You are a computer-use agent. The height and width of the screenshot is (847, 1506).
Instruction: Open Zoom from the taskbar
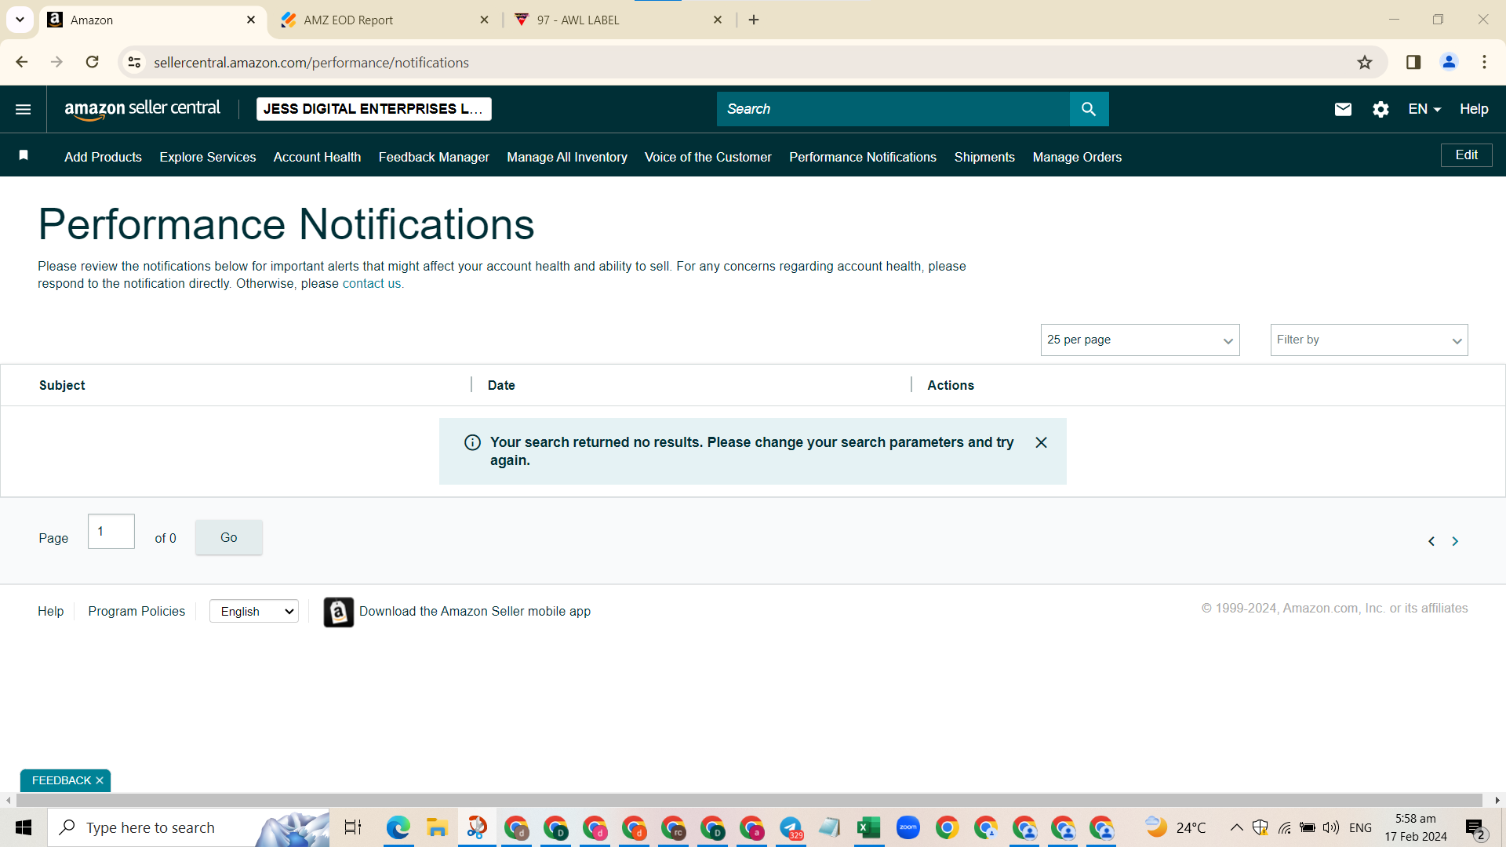[908, 827]
